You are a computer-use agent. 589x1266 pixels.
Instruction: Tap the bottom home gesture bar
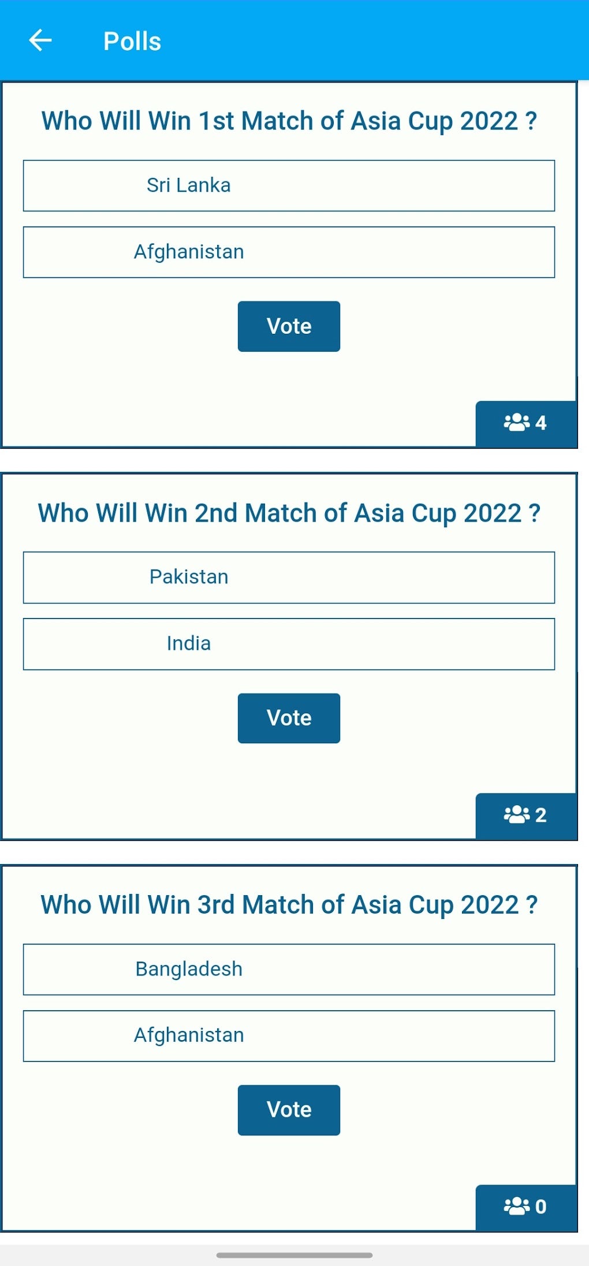(294, 1254)
